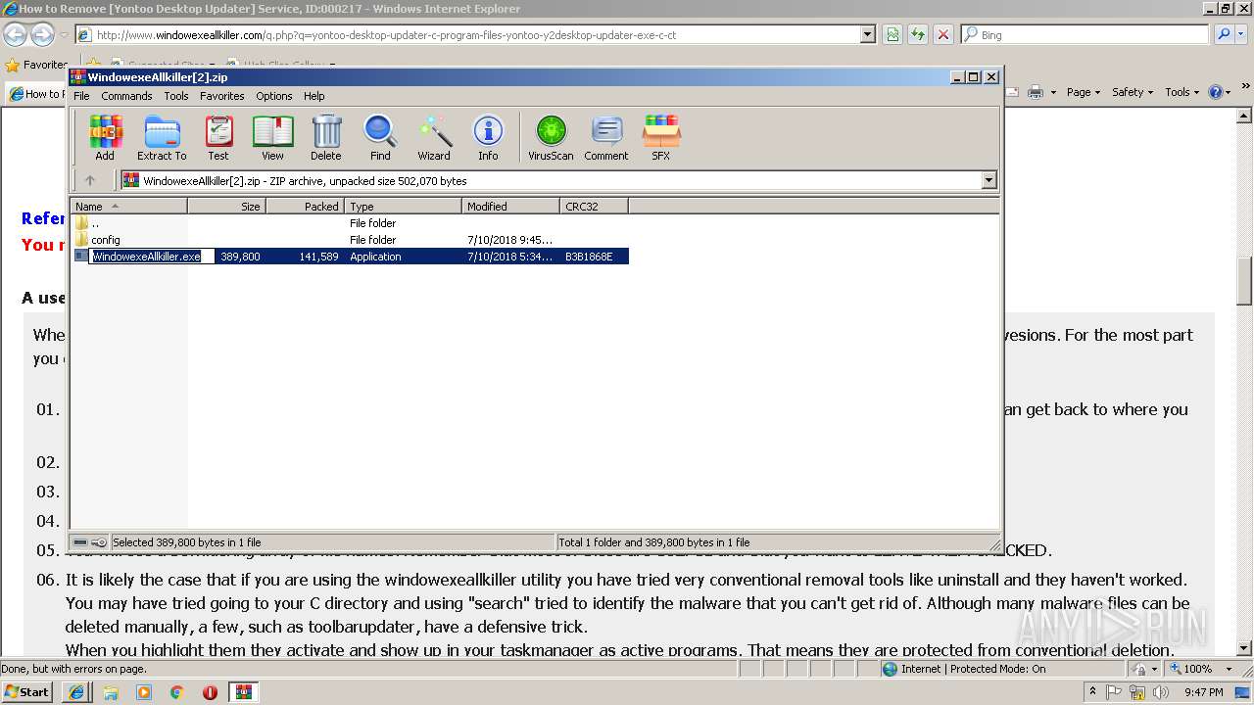Viewport: 1254px width, 705px height.
Task: Click the IE page vertical scrollbar
Action: click(x=1244, y=380)
